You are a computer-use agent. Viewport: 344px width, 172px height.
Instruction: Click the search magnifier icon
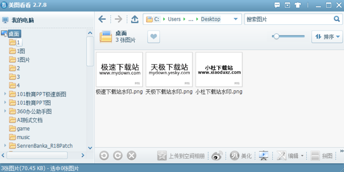[337, 19]
